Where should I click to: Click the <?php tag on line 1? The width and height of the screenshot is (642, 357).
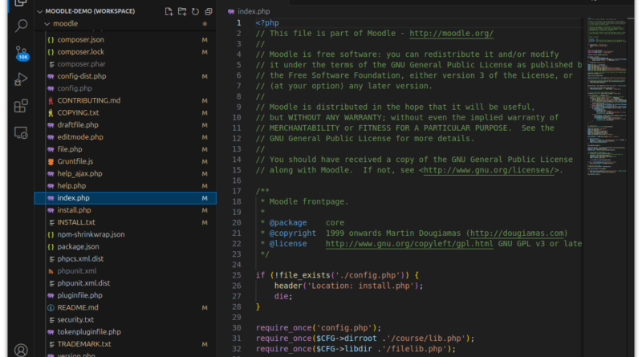[267, 23]
